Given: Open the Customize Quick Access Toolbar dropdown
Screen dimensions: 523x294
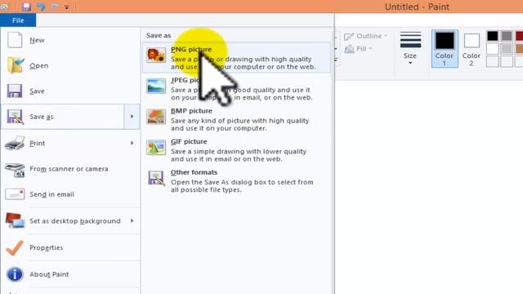Looking at the screenshot, I should pos(67,7).
